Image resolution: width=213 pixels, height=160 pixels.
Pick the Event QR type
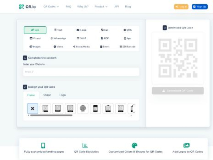click(104, 47)
